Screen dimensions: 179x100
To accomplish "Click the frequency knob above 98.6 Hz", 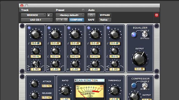I will [115, 51].
